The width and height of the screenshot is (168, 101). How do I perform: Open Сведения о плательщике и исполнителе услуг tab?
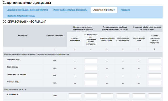(x=27, y=10)
